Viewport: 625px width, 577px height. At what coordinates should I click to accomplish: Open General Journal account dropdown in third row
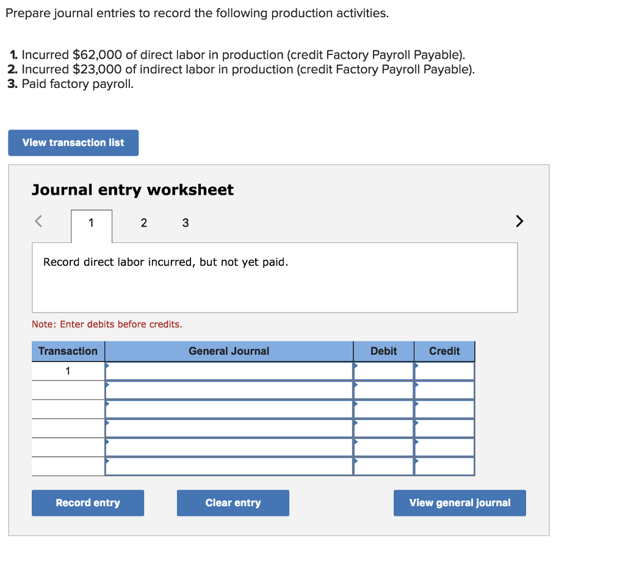click(229, 410)
